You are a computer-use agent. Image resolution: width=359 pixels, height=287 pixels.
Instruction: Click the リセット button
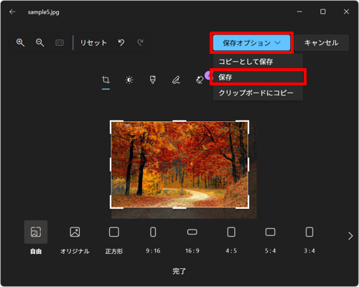[x=93, y=43]
